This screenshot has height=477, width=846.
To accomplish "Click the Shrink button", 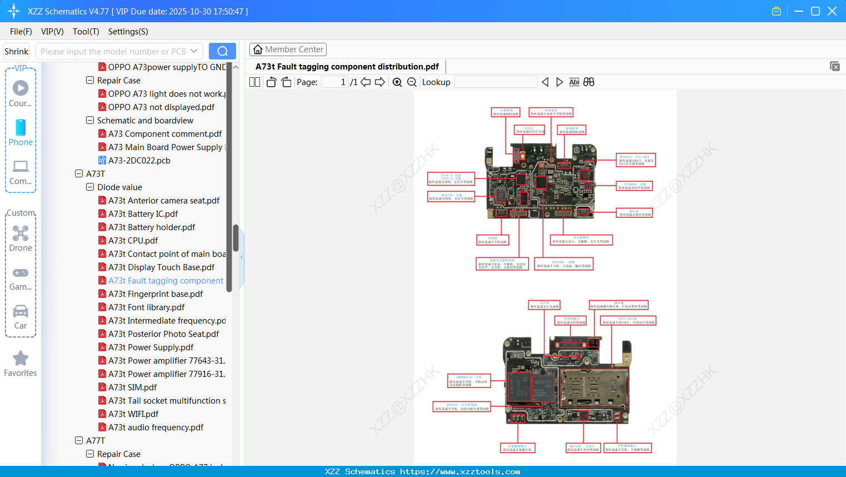I will pos(17,51).
